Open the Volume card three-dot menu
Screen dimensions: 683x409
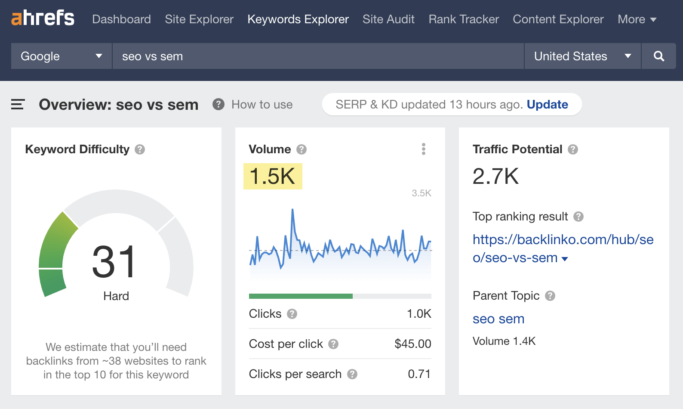pyautogui.click(x=424, y=149)
